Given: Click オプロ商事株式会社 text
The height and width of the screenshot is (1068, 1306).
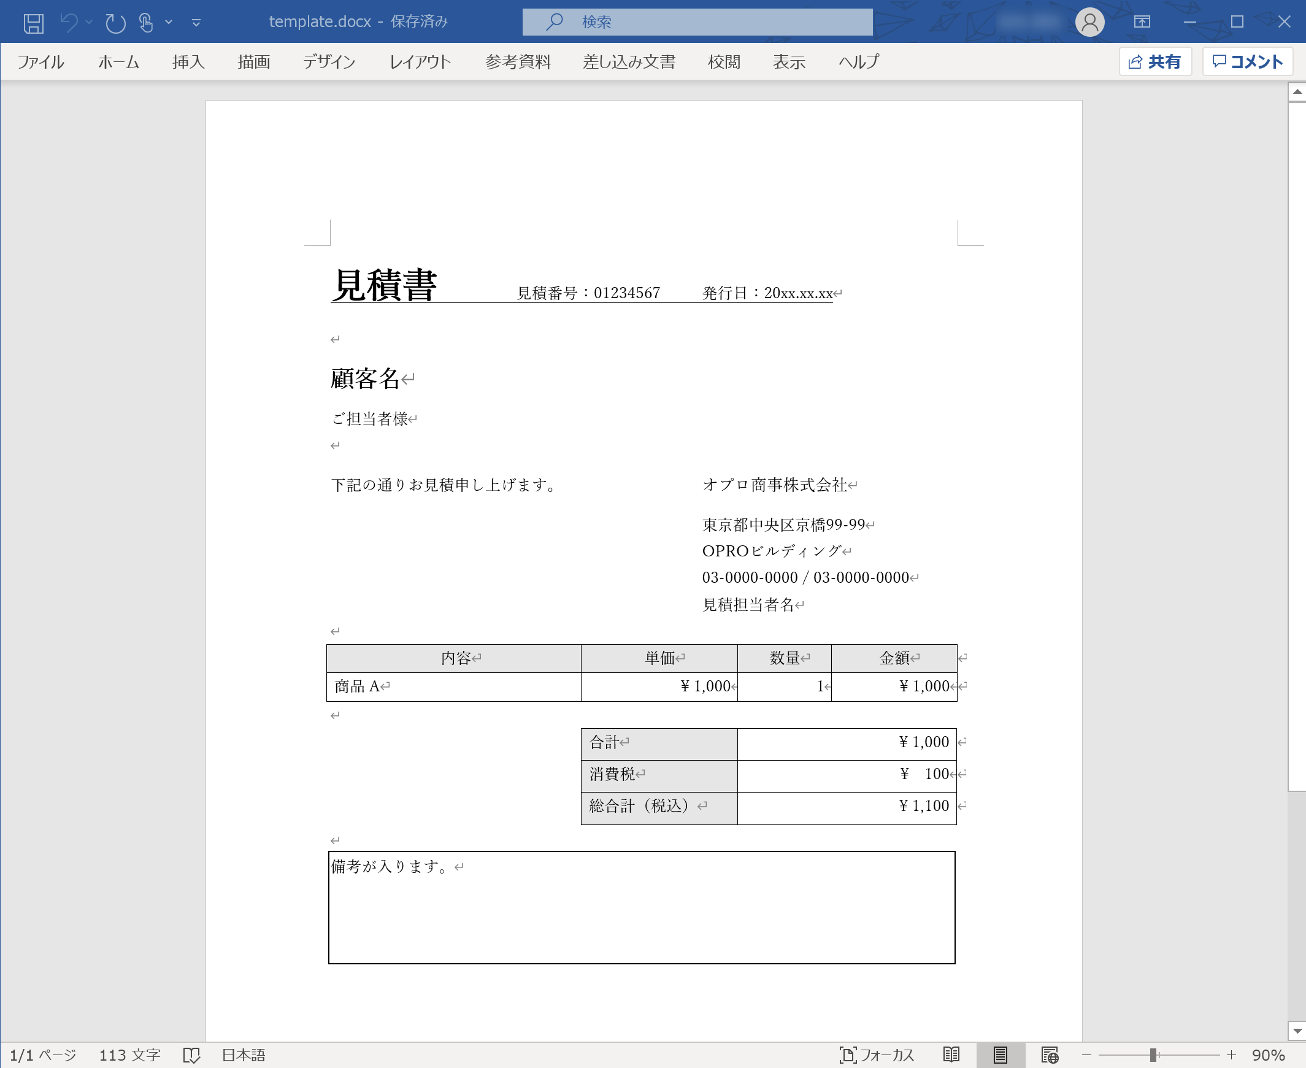Looking at the screenshot, I should (x=775, y=485).
